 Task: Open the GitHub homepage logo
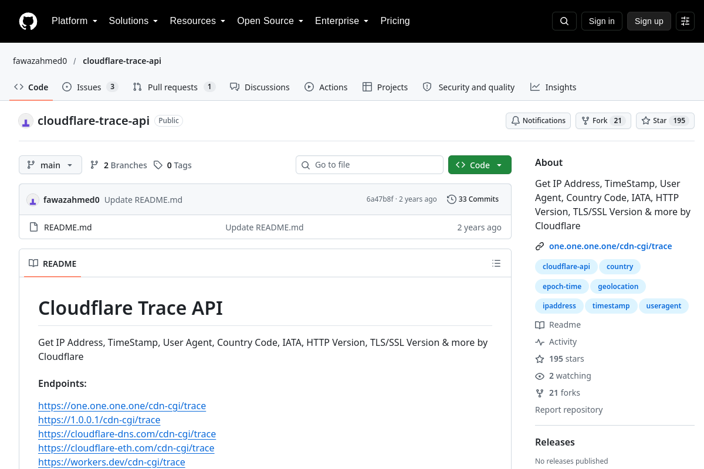[28, 21]
